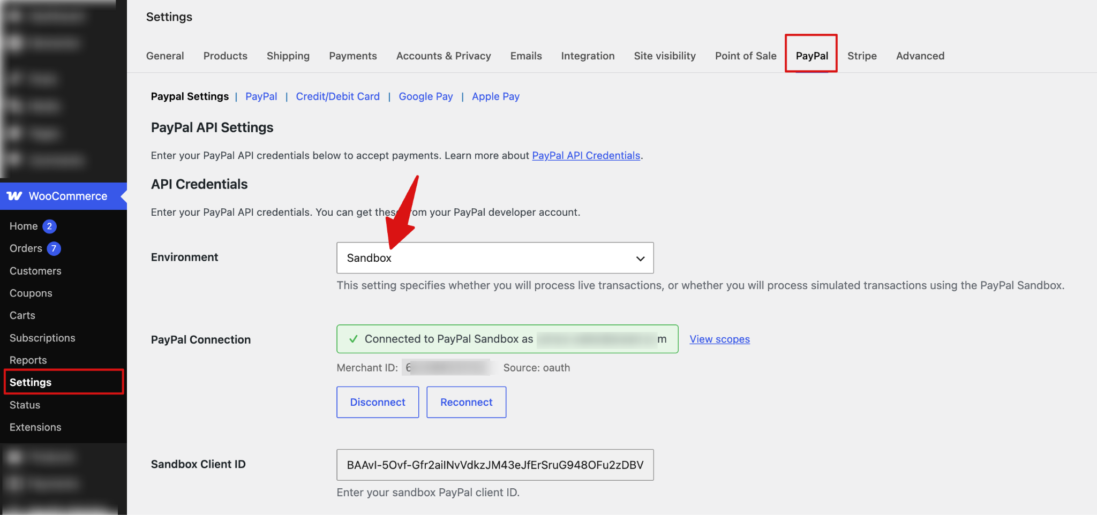Open Reports in sidebar menu
This screenshot has width=1097, height=515.
(x=28, y=360)
